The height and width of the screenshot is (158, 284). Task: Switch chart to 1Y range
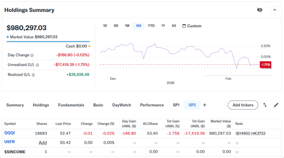tap(163, 26)
